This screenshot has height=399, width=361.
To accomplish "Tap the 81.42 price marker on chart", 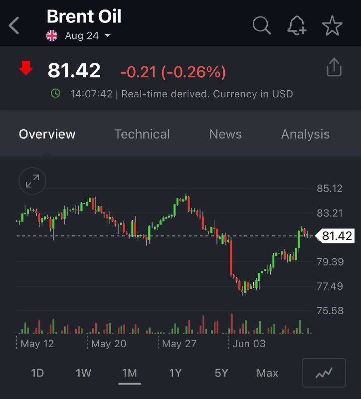I will click(336, 236).
